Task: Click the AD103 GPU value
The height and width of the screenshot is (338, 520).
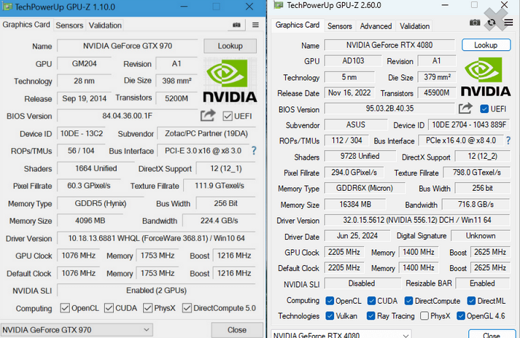Action: [353, 60]
